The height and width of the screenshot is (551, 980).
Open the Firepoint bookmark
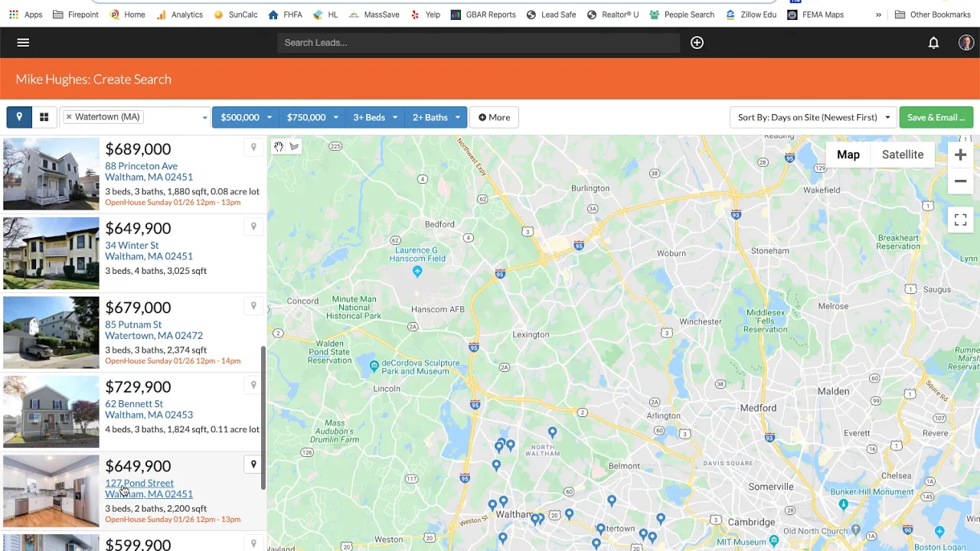[76, 15]
